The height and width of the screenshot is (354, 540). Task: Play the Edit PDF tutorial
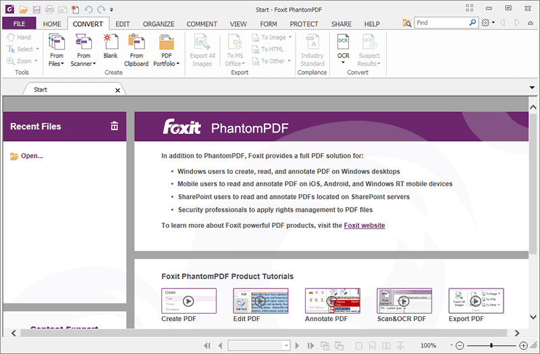(x=261, y=301)
